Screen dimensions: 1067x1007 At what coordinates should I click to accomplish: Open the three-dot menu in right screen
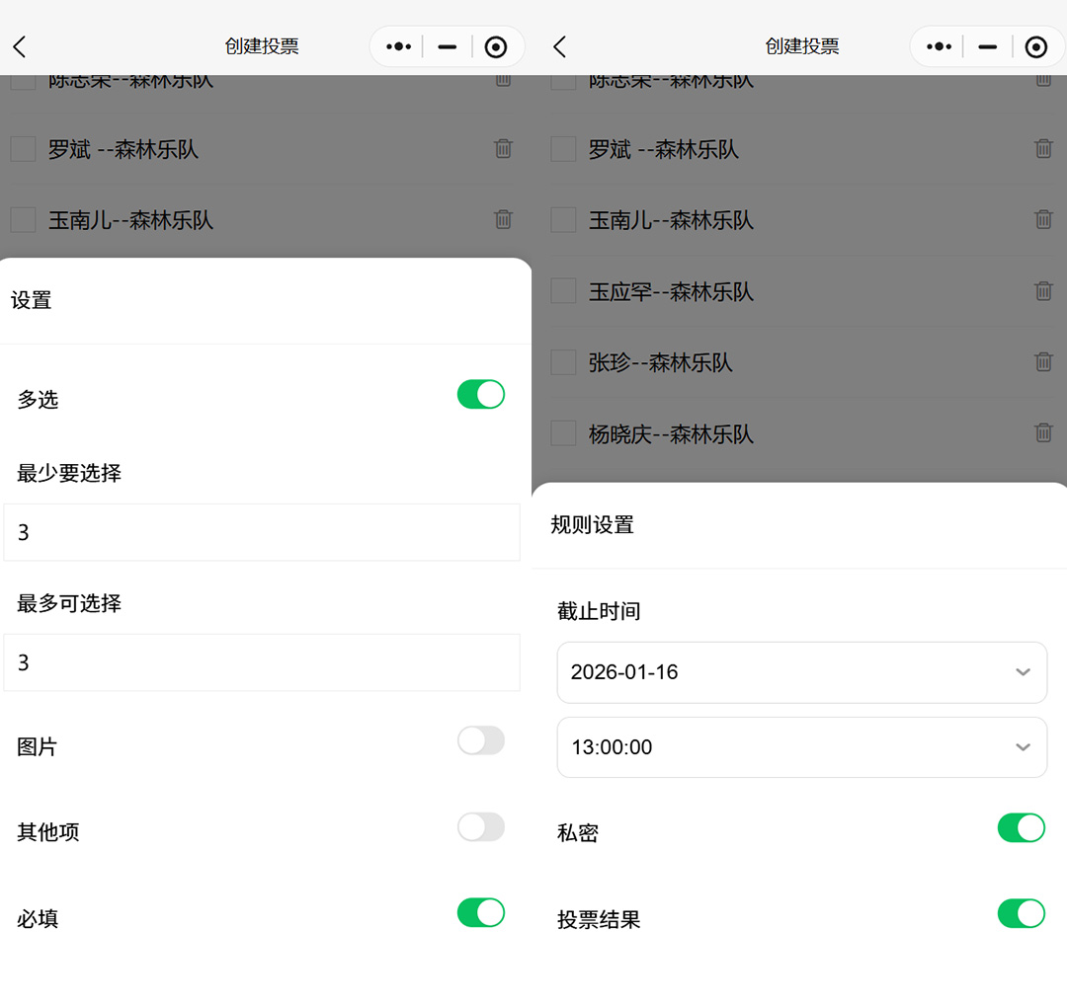coord(939,46)
